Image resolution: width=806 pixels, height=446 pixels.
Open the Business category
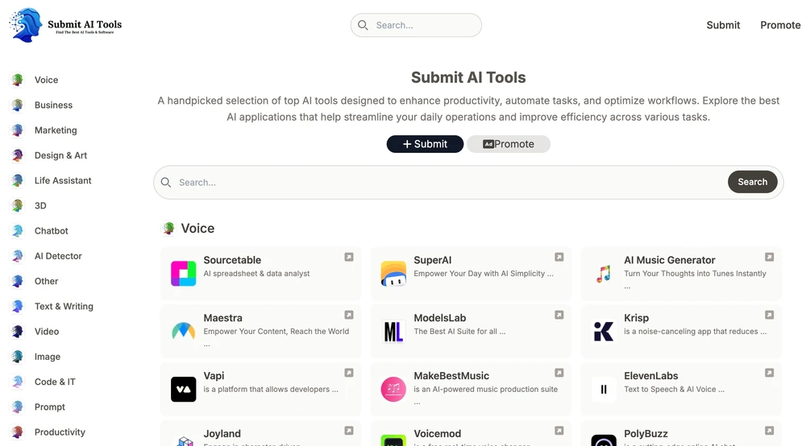pos(53,105)
